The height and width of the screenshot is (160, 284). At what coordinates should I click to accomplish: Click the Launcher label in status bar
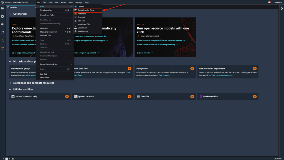[x=277, y=159]
